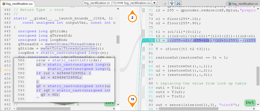Image resolution: width=260 pixels, height=111 pixels.
Task: Click the left pane horizontal scrollbar thumb
Action: pyautogui.click(x=43, y=109)
